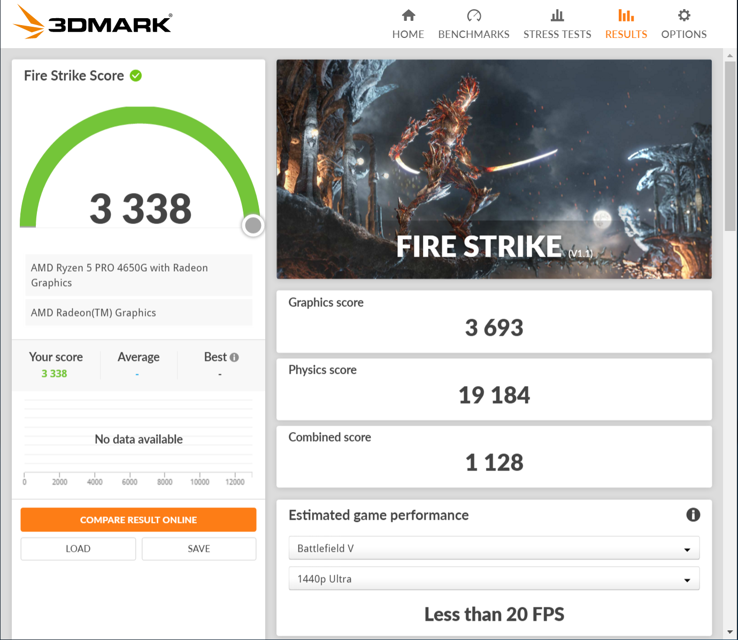The width and height of the screenshot is (738, 640).
Task: Click the No data available message
Action: tap(139, 439)
